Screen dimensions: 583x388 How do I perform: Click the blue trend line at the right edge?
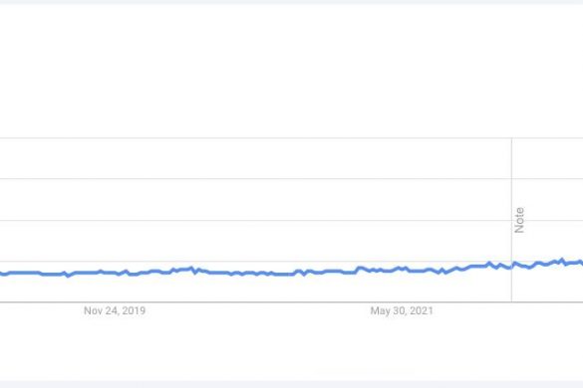(x=580, y=262)
